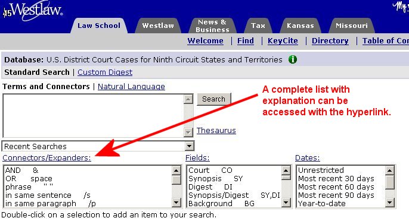Open the Westlaw tab
409x221 pixels.
point(158,26)
